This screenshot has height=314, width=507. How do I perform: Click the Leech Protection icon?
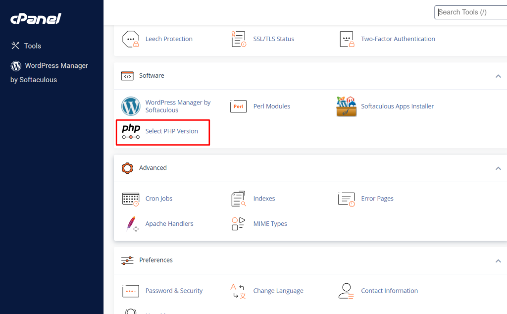131,39
